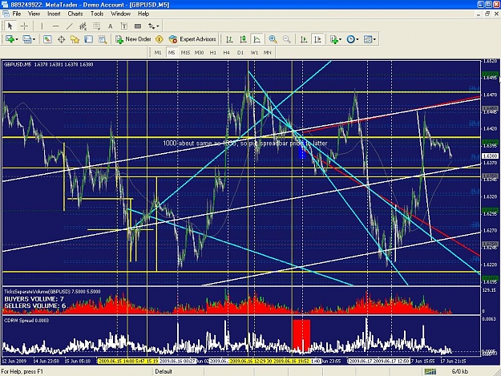Activate the Crosshair tool
This screenshot has height=376, width=501.
coord(24,26)
